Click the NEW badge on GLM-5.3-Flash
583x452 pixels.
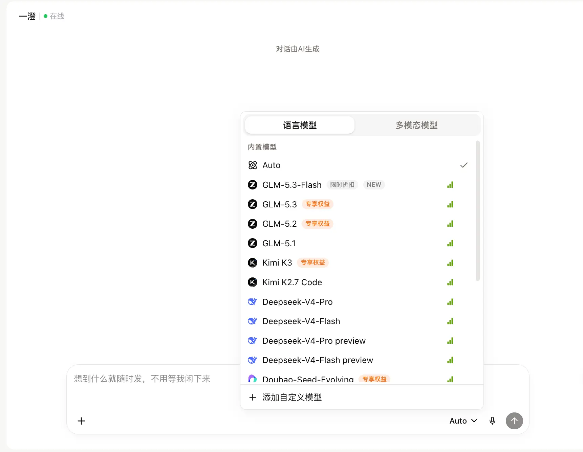(x=374, y=185)
